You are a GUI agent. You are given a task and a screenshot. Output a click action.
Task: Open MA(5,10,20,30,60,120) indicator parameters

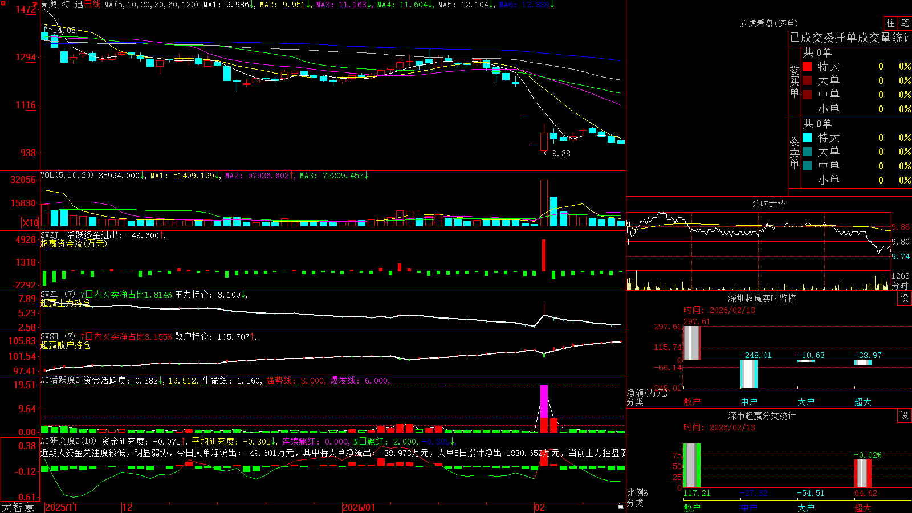[x=151, y=5]
